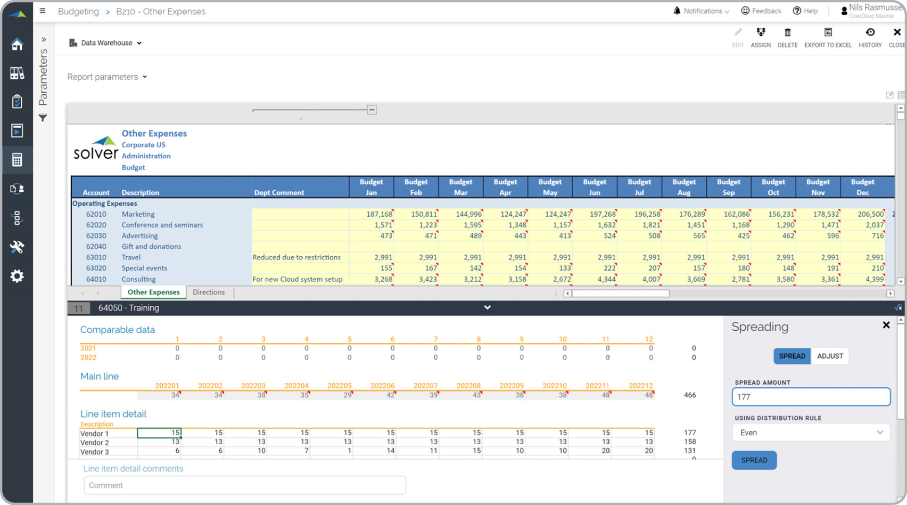Select the SPREAD mode toggle
This screenshot has width=907, height=505.
click(791, 356)
